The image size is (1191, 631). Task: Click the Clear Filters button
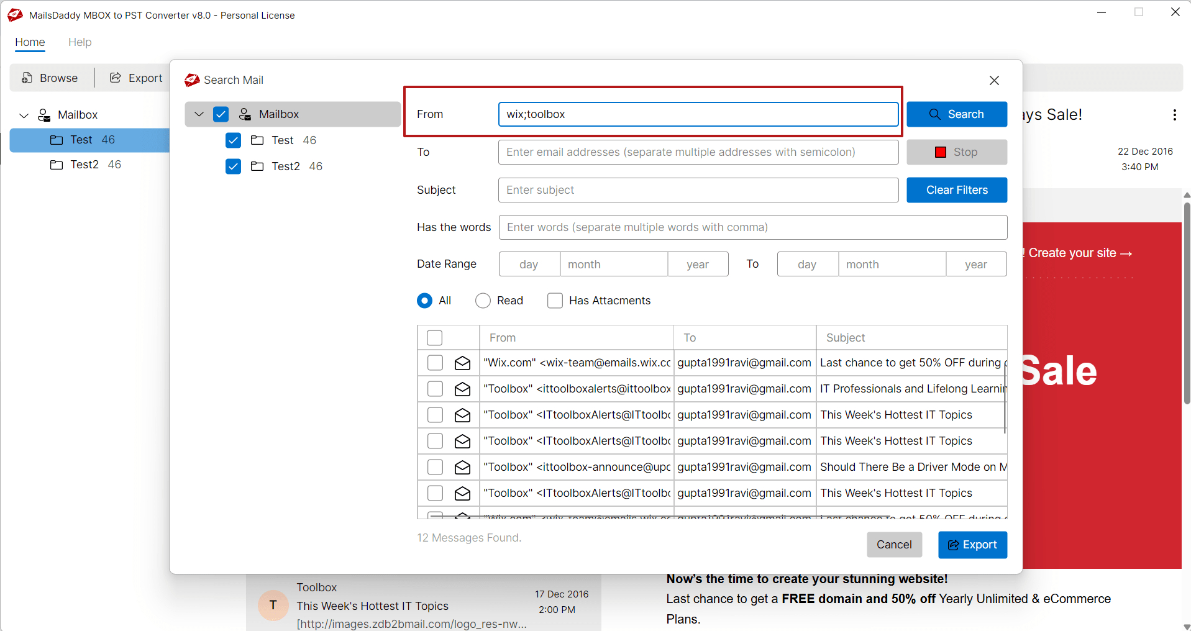957,190
